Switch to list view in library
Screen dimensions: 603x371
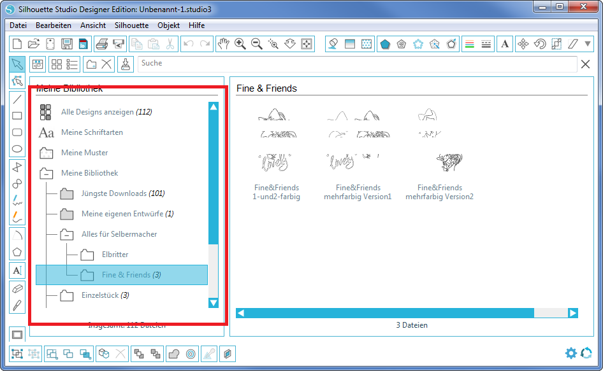tap(71, 64)
